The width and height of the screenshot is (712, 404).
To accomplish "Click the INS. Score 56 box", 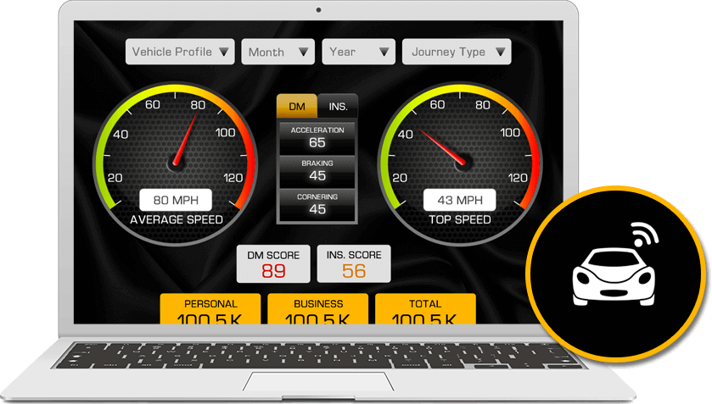I will click(x=354, y=263).
